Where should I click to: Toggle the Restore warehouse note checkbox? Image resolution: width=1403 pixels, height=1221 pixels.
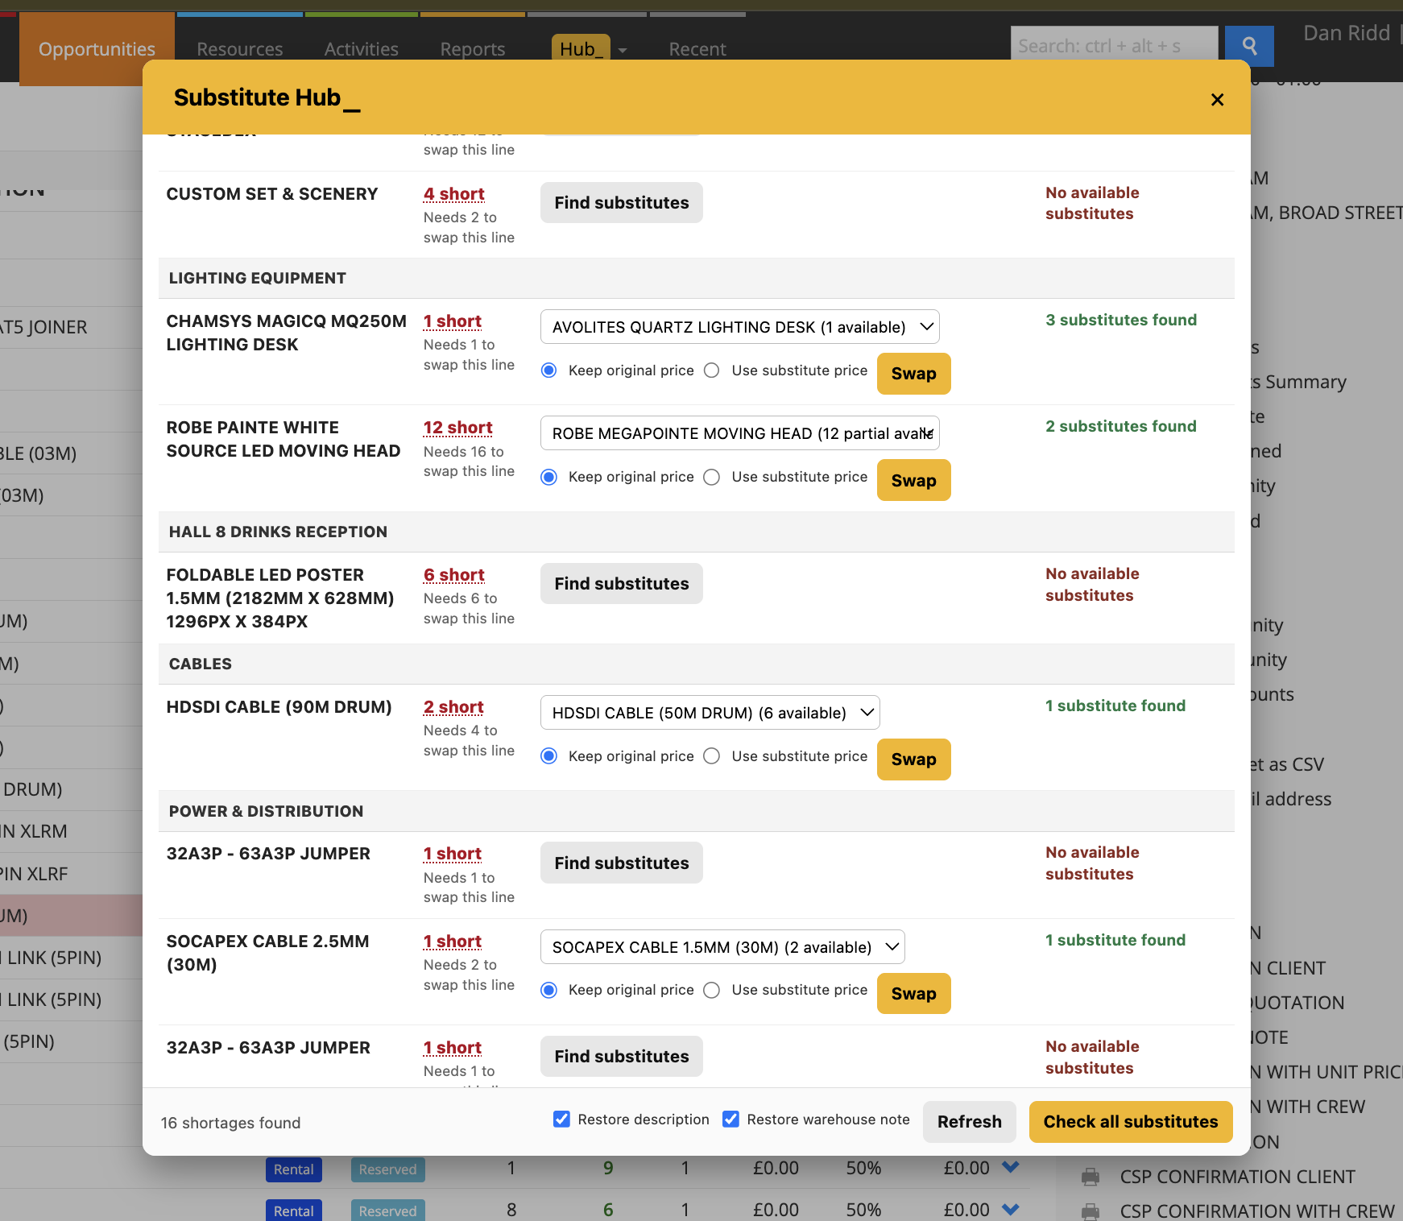click(731, 1120)
